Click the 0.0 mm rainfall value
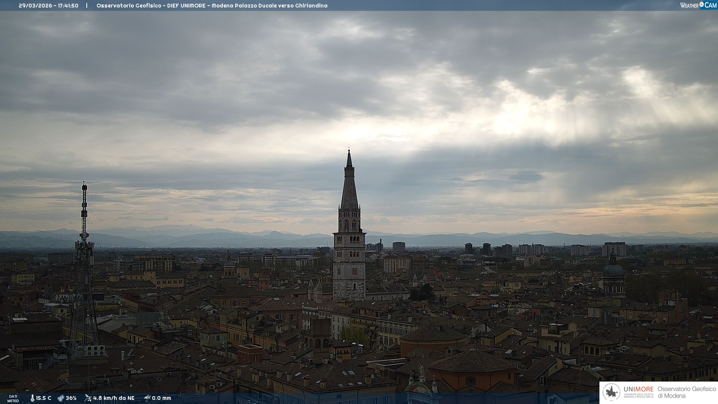 [x=162, y=398]
